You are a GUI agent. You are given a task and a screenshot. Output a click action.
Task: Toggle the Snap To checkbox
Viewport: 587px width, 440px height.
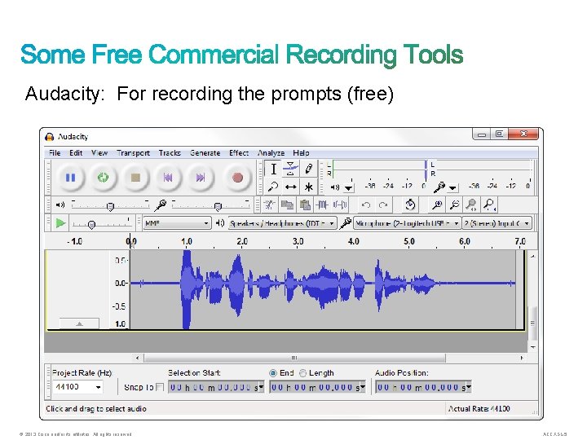click(x=160, y=387)
